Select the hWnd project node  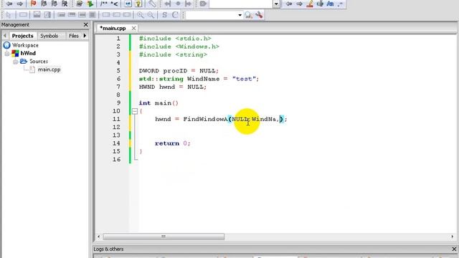[x=28, y=53]
